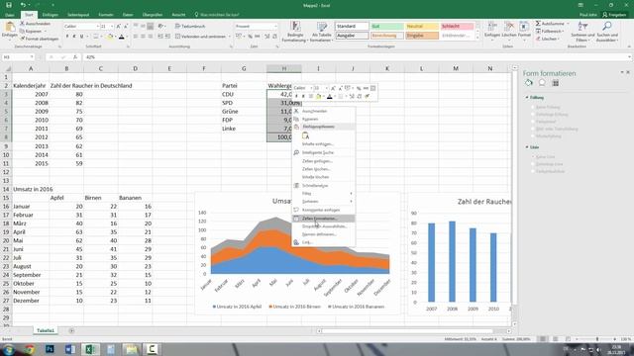
Task: Click Sortieren und Filtern icon
Action: 582,27
